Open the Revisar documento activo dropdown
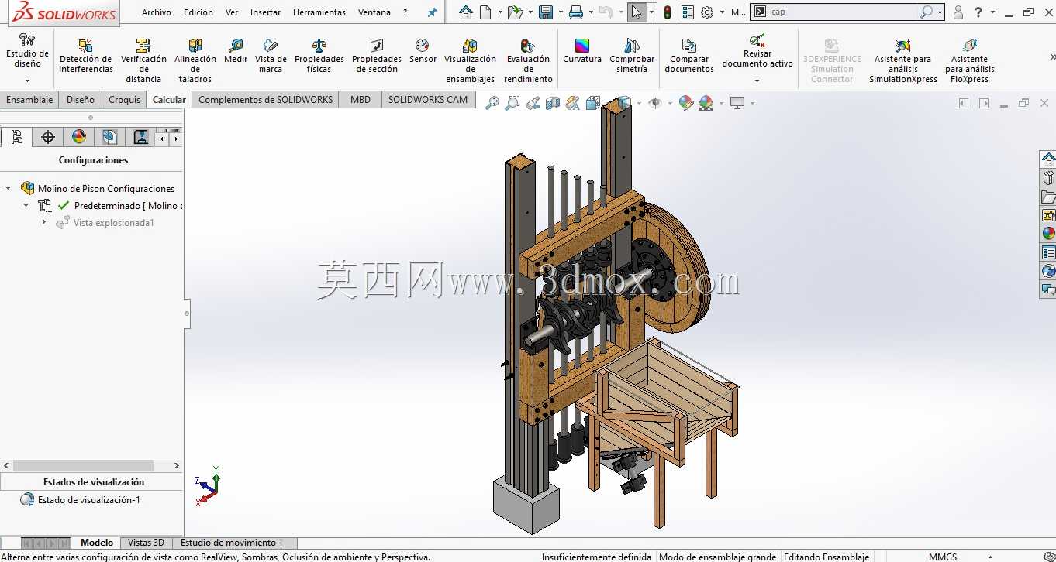This screenshot has height=562, width=1056. (x=757, y=81)
